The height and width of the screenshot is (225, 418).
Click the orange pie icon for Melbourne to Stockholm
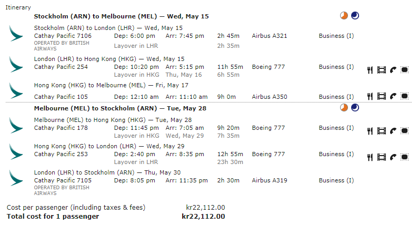[344, 108]
